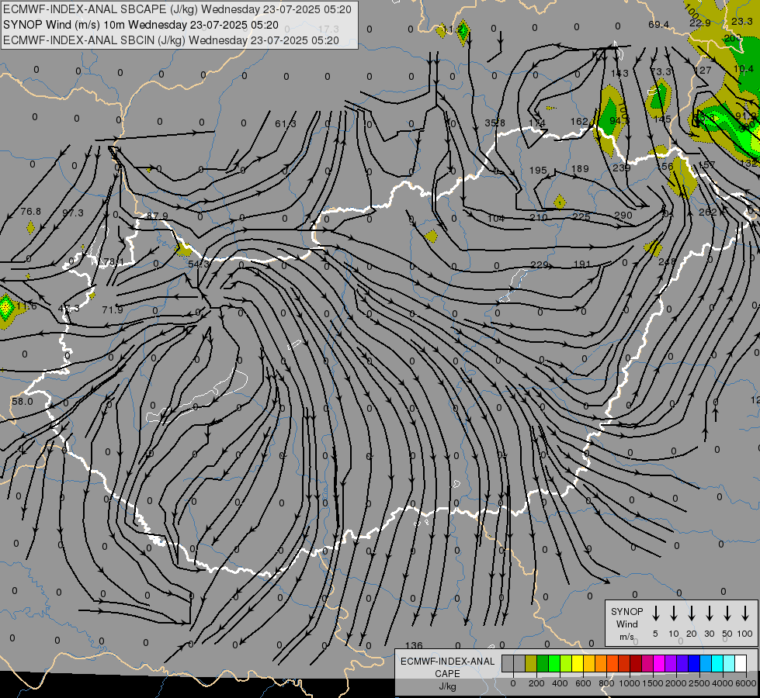Click the wind arrow above the 10 label

coord(673,613)
